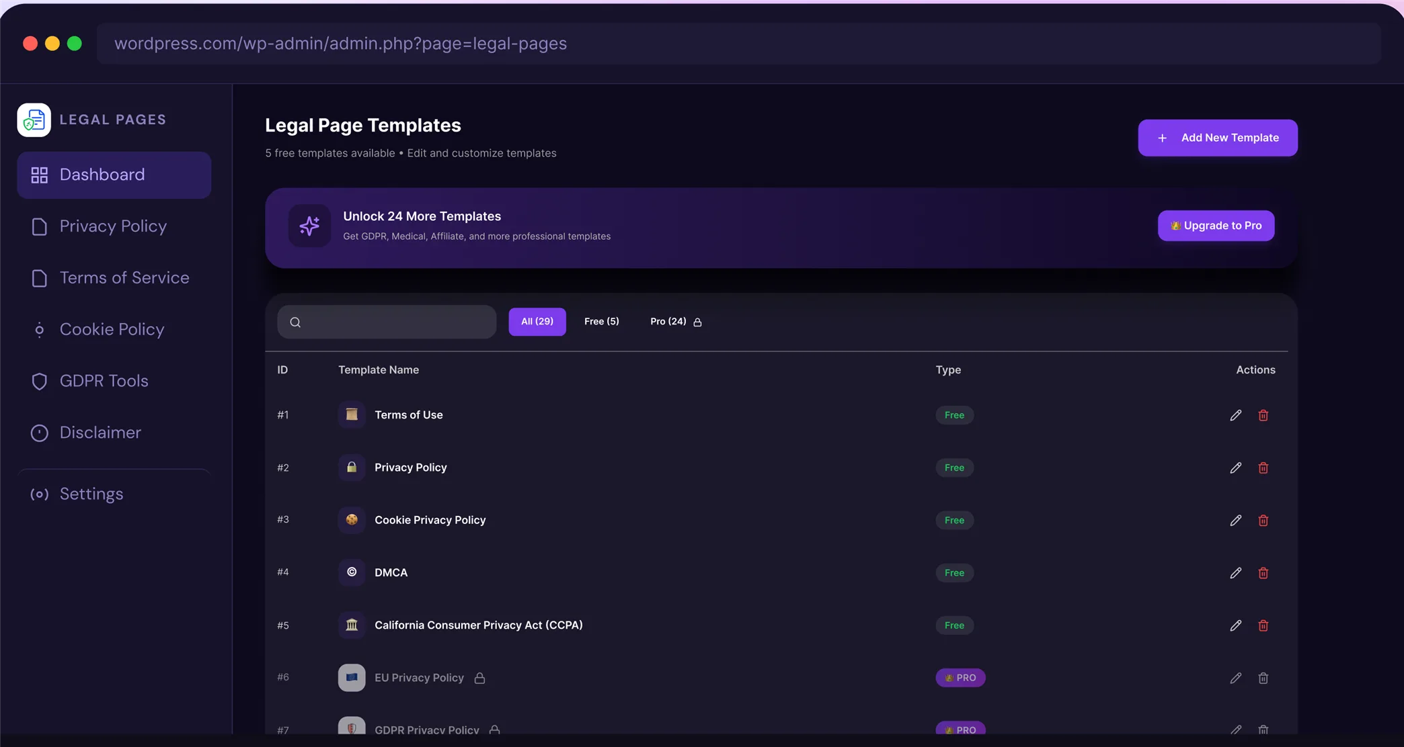1404x747 pixels.
Task: Click the DMCA copyright symbol icon
Action: point(352,572)
